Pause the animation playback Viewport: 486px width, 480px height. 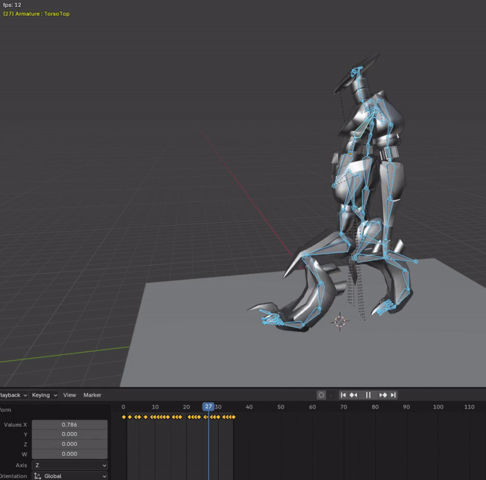tap(368, 395)
